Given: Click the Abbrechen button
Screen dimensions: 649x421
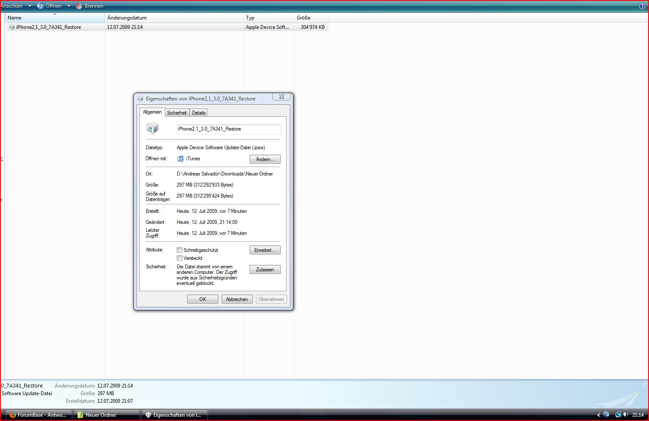Looking at the screenshot, I should click(237, 299).
